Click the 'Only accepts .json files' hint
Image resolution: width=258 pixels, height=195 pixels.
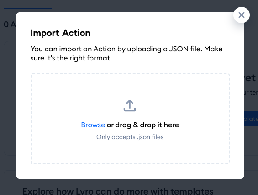point(130,137)
